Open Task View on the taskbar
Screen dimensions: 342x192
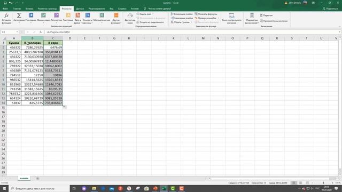pos(74,188)
